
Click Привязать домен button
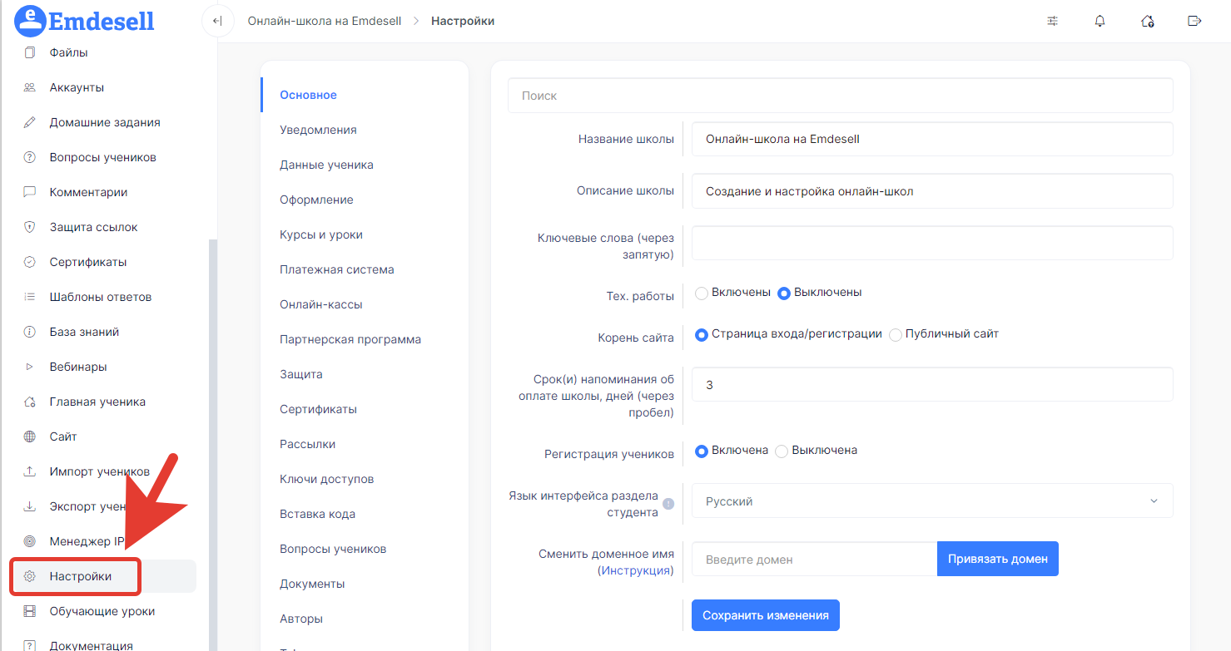pyautogui.click(x=998, y=559)
